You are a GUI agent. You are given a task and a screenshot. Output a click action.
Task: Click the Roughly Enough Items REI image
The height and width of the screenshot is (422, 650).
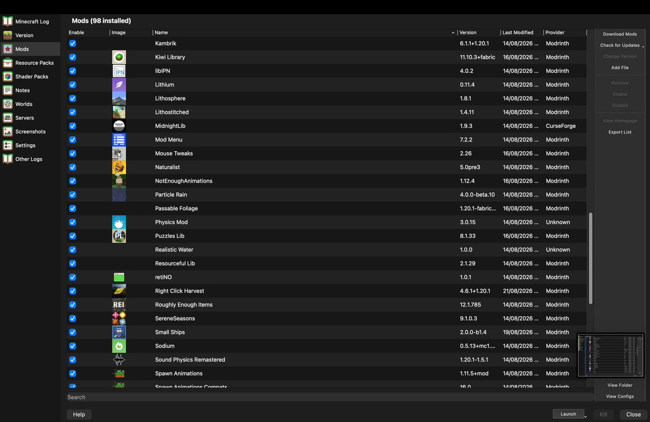click(x=119, y=304)
